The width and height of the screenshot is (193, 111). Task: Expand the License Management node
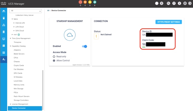click(10, 104)
